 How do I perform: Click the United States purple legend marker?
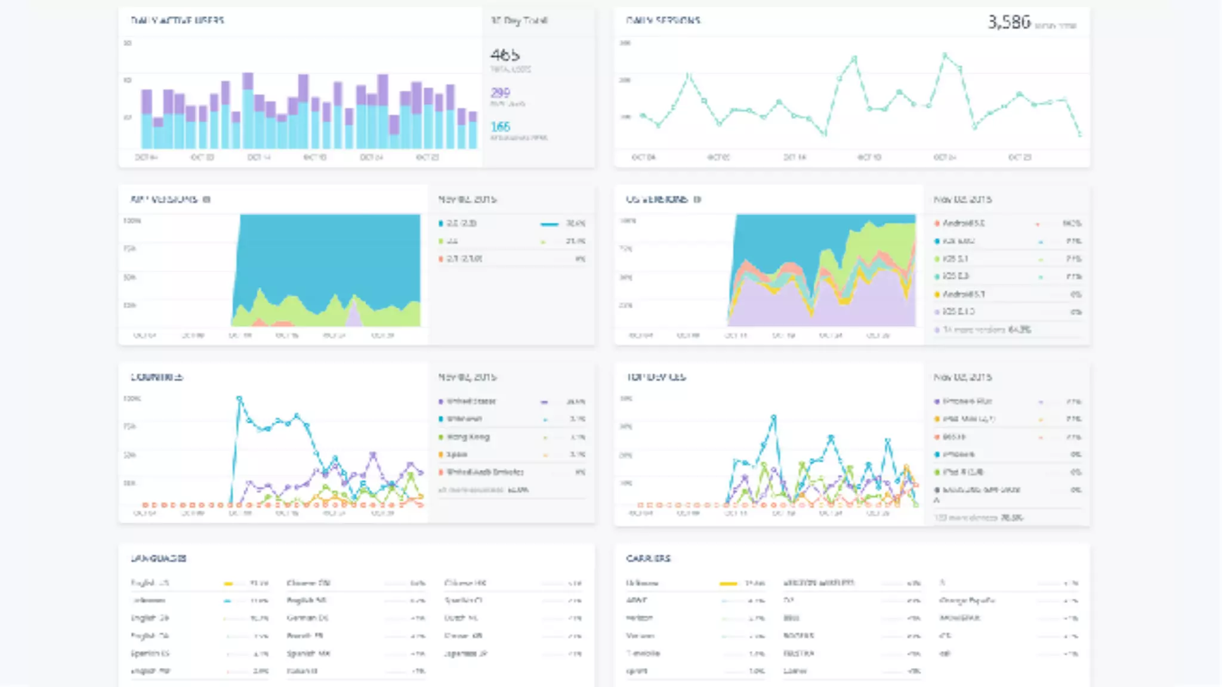coord(441,402)
